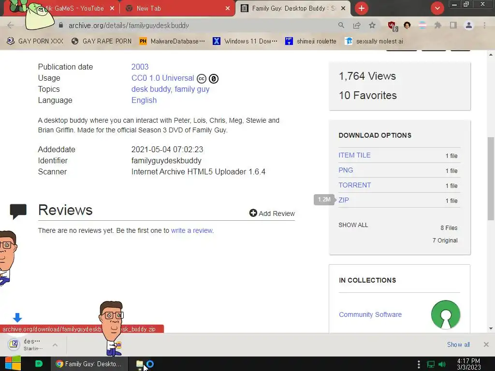Click the 2003 publication date link
This screenshot has height=371, width=495.
click(140, 67)
